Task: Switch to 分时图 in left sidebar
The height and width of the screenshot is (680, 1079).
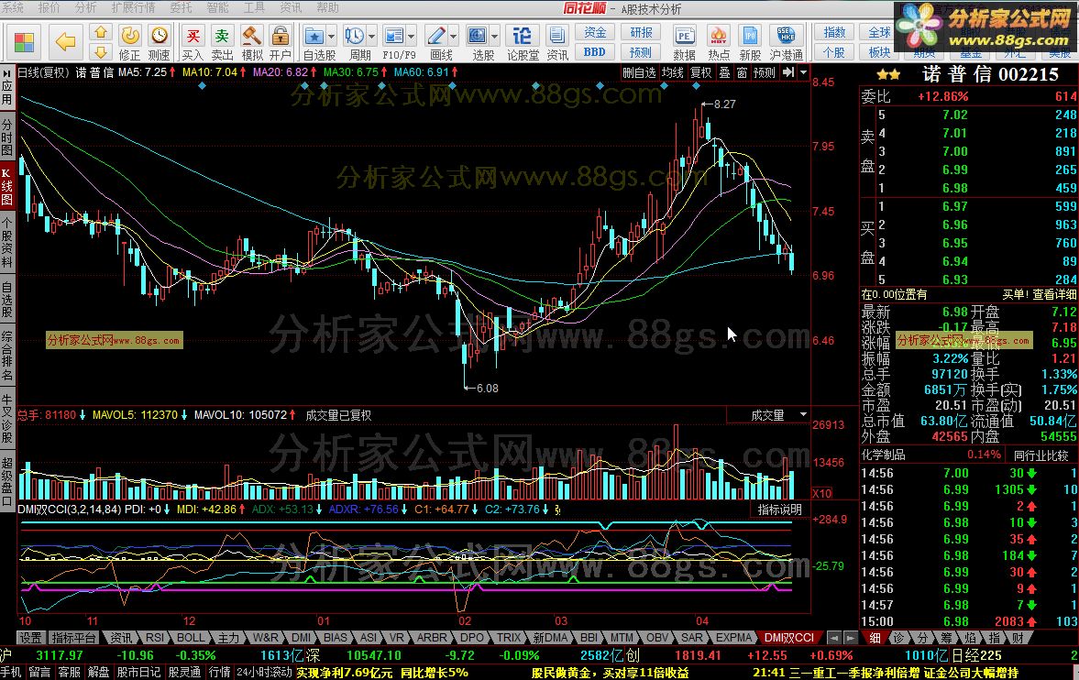Action: pos(7,137)
